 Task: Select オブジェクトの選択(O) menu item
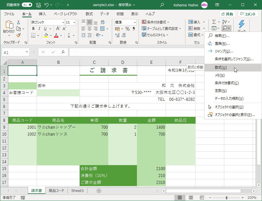click(233, 107)
